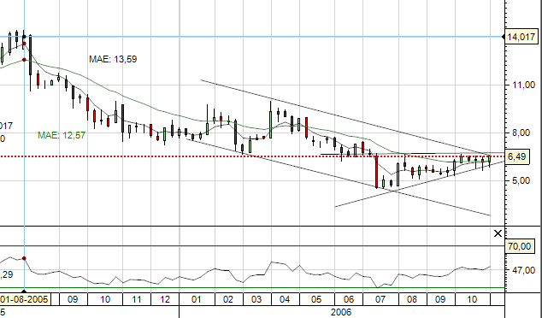The width and height of the screenshot is (542, 318).
Task: Click the 11,00 price axis value
Action: pyautogui.click(x=523, y=85)
